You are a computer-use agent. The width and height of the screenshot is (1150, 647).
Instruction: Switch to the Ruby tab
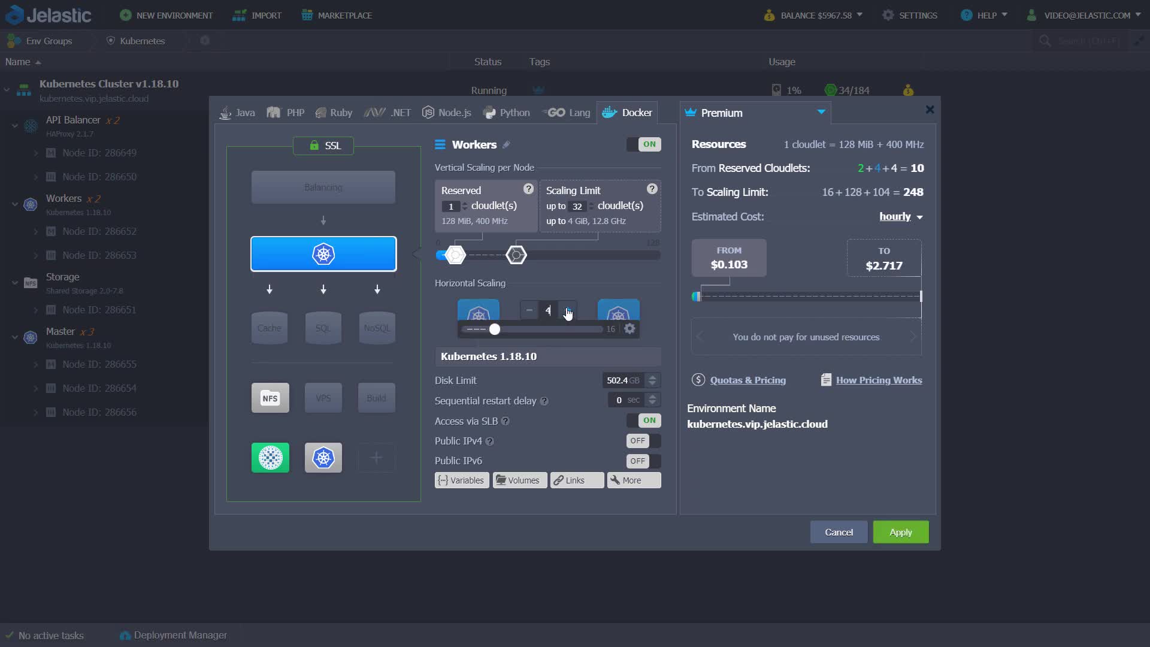(333, 112)
